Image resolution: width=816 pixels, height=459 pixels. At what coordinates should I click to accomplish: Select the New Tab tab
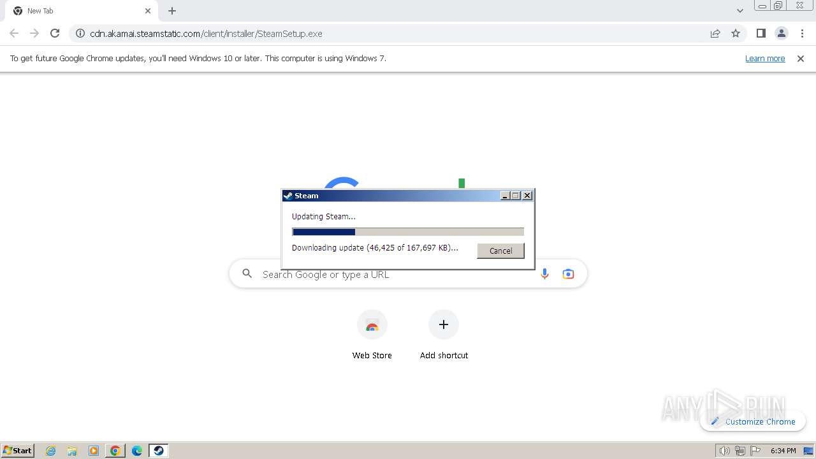pos(82,11)
